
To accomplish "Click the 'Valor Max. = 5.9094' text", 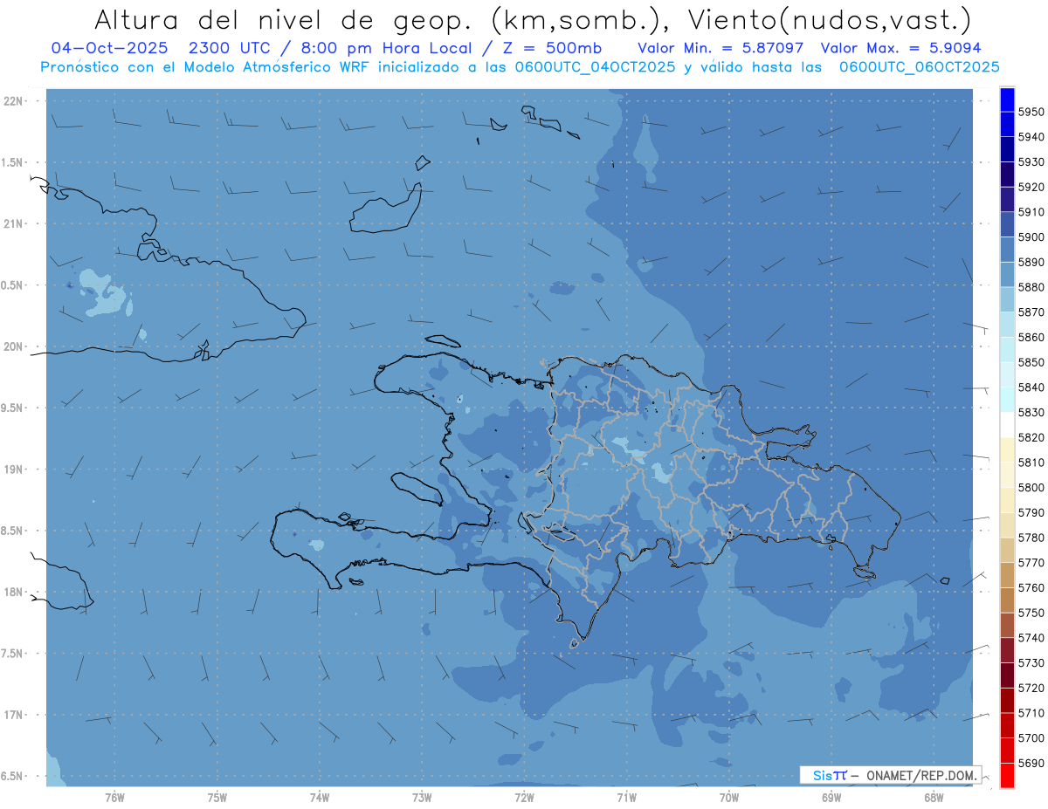I will [900, 48].
